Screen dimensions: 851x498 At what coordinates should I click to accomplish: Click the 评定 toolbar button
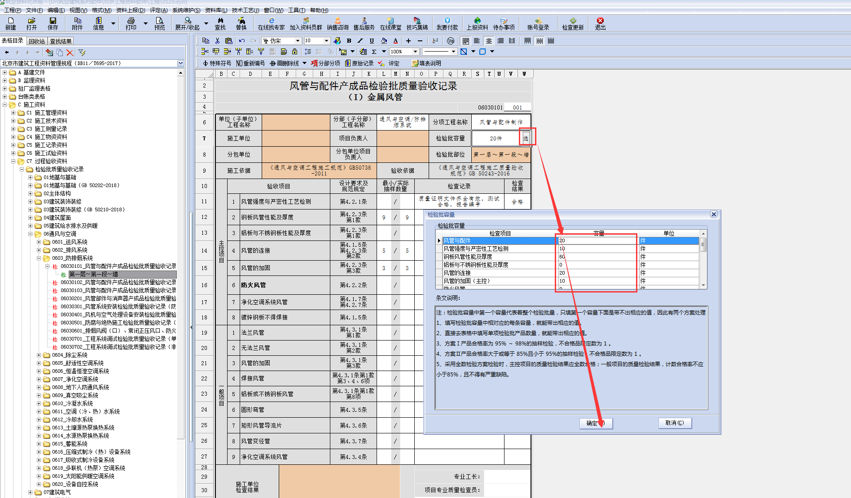tap(390, 63)
